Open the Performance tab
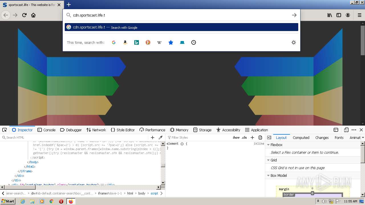Screen dimensions: 365x205 click(x=152, y=130)
